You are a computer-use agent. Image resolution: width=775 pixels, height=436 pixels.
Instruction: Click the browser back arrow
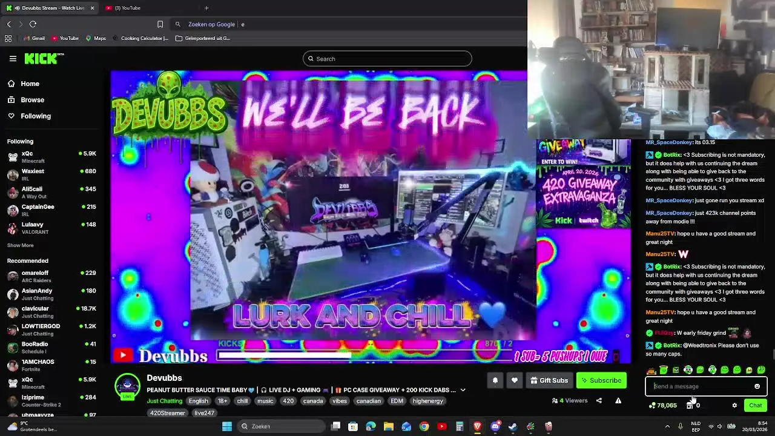tap(9, 24)
